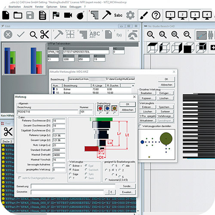
Task: Click the Erweitert... button
Action: [127, 192]
